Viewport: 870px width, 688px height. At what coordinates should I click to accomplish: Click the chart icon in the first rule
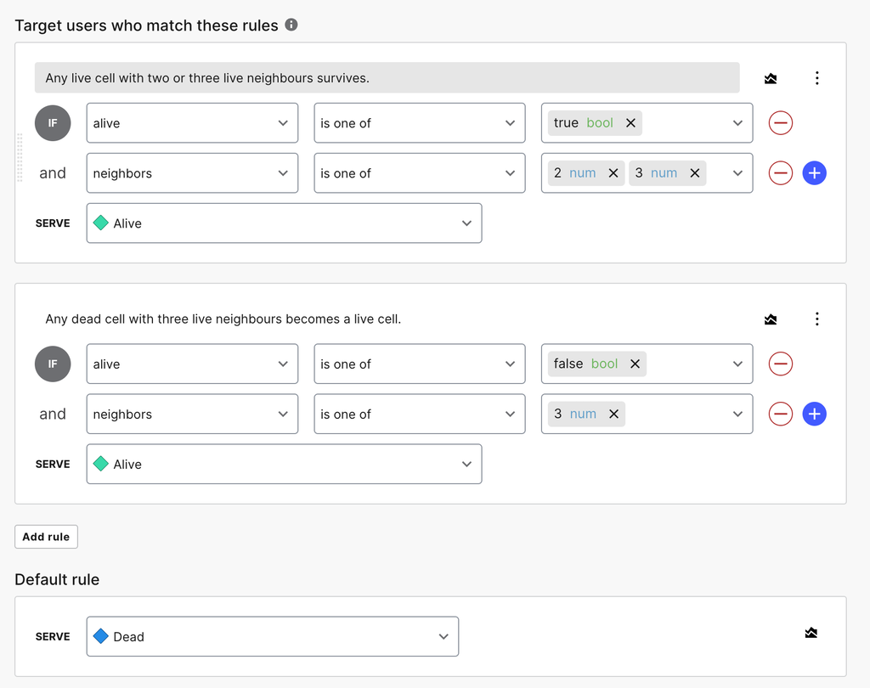coord(771,78)
